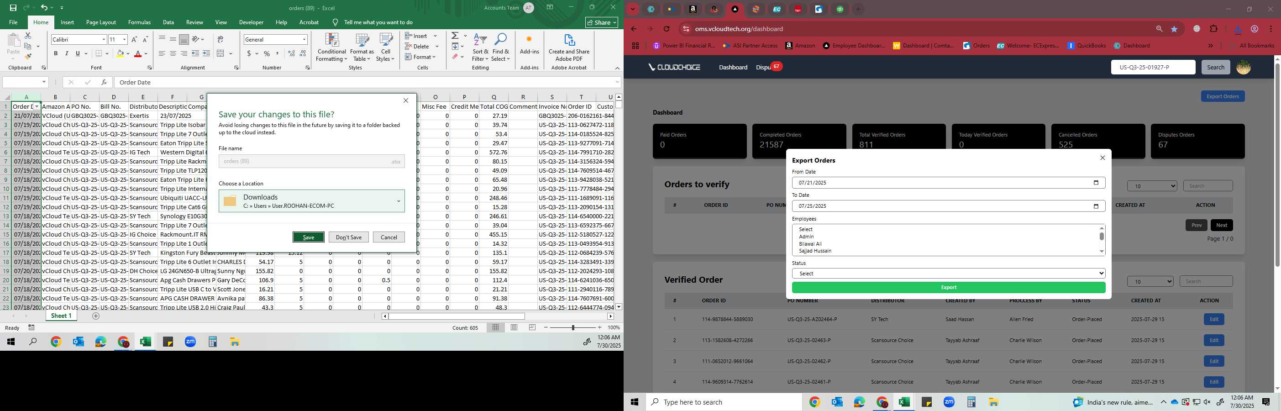Open the Data ribbon tab
The width and height of the screenshot is (1281, 411).
(168, 22)
